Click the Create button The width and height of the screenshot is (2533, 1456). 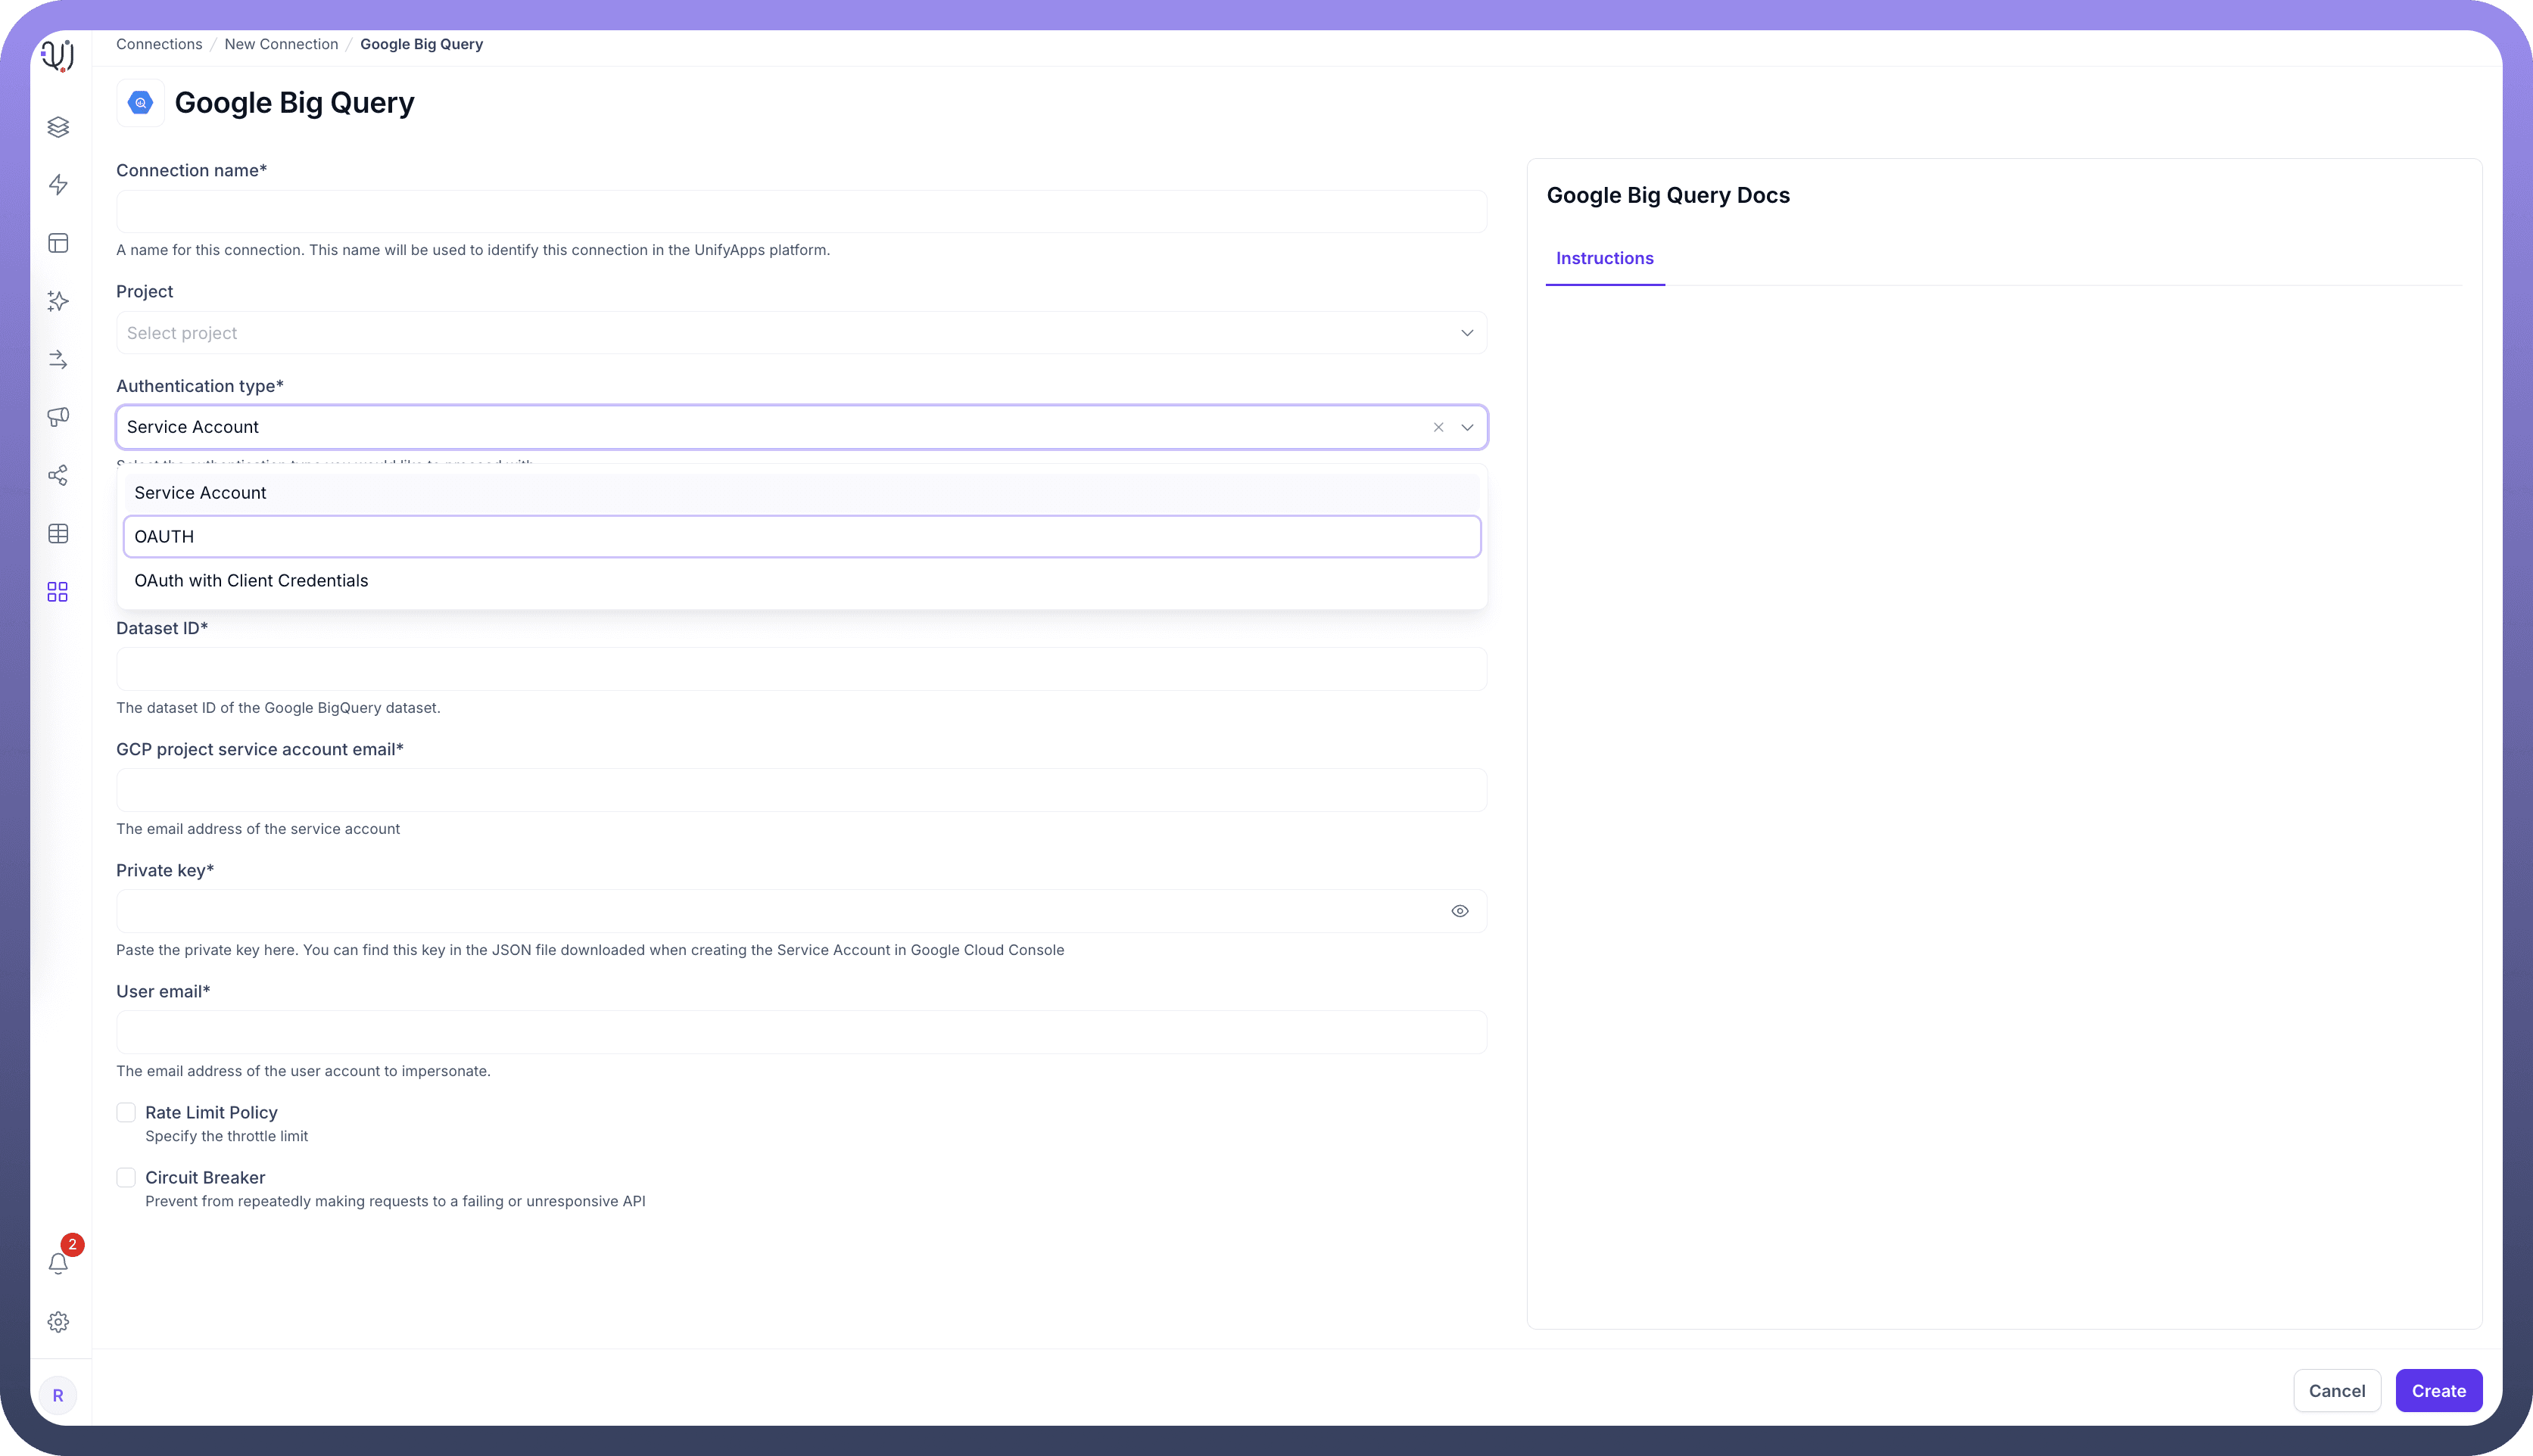point(2438,1391)
